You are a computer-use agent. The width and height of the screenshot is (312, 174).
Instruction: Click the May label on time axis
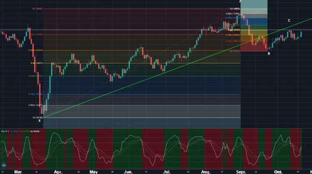tap(94, 172)
